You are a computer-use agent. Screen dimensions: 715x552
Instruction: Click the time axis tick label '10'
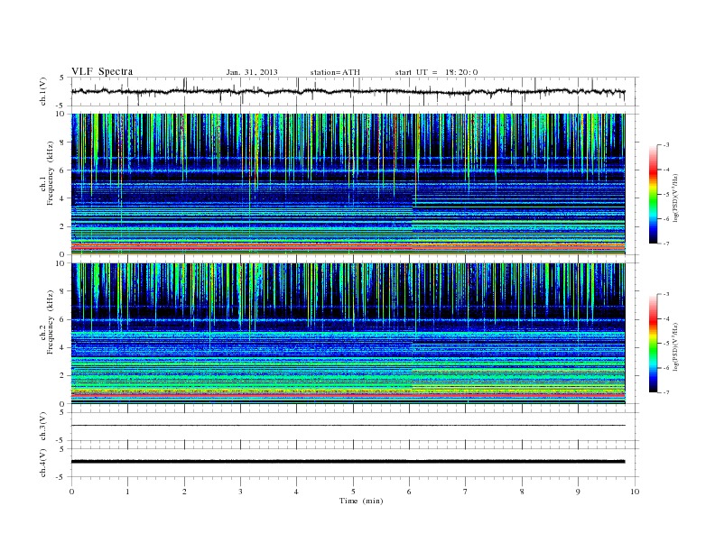[635, 492]
